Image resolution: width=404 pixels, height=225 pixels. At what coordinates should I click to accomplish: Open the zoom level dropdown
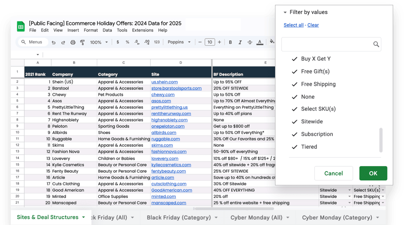click(x=99, y=42)
